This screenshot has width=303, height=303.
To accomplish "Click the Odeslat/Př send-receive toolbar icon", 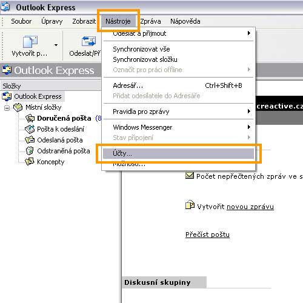I will 88,41.
